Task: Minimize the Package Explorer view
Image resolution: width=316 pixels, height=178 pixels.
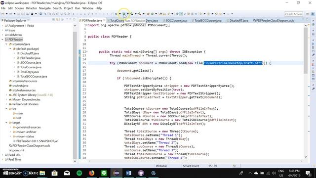Action: (x=70, y=19)
